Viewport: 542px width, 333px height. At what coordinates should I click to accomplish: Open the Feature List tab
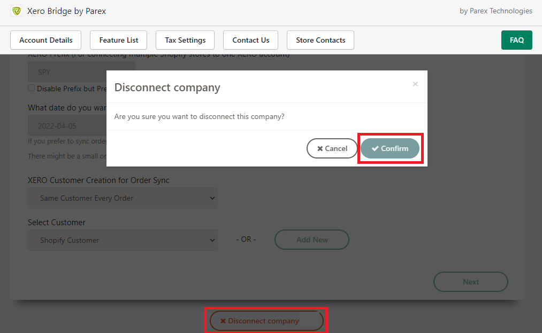119,40
